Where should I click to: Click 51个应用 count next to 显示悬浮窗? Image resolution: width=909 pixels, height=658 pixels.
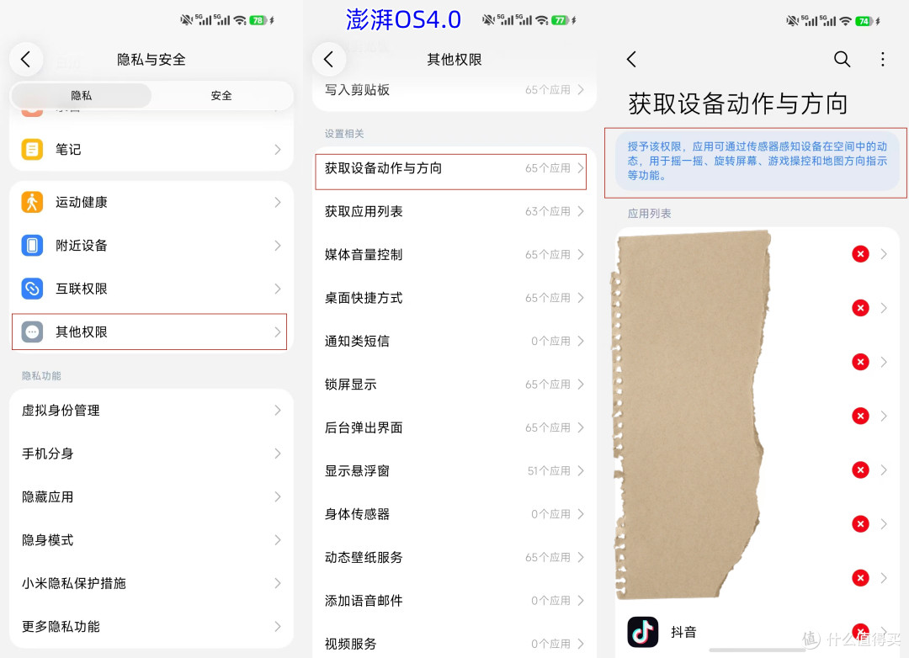[x=549, y=470]
